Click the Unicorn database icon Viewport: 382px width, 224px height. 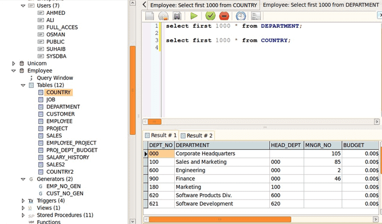[22, 63]
